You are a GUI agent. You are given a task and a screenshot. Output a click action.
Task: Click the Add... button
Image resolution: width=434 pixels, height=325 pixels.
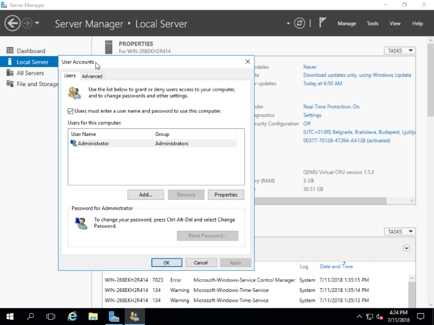point(145,194)
